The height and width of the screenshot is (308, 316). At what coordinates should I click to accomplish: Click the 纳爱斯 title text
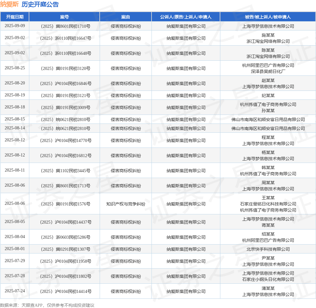[9, 4]
